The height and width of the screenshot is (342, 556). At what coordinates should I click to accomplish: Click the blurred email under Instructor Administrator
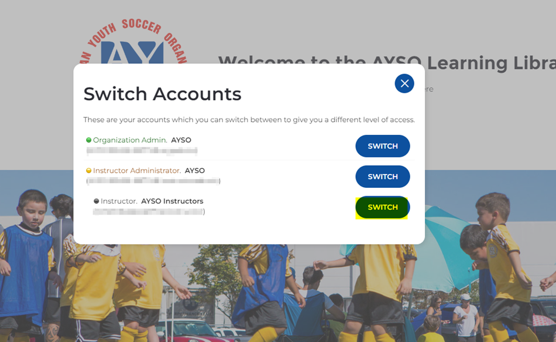[x=153, y=181]
